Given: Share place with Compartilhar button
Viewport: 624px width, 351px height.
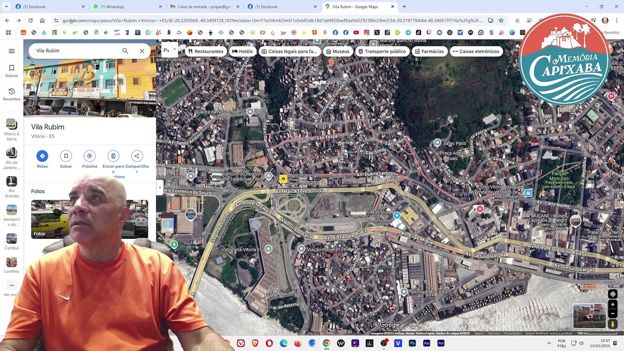Looking at the screenshot, I should (x=137, y=161).
